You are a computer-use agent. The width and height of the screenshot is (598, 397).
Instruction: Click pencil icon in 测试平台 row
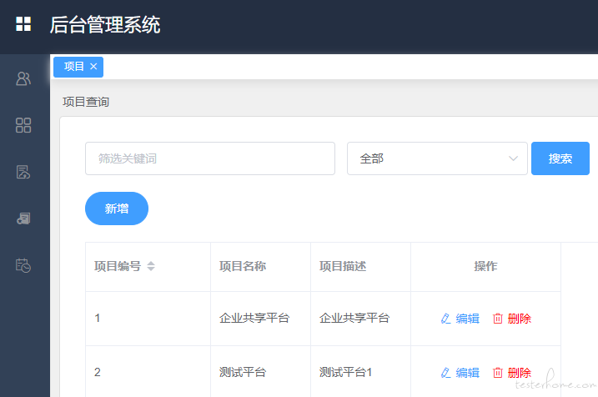point(446,373)
